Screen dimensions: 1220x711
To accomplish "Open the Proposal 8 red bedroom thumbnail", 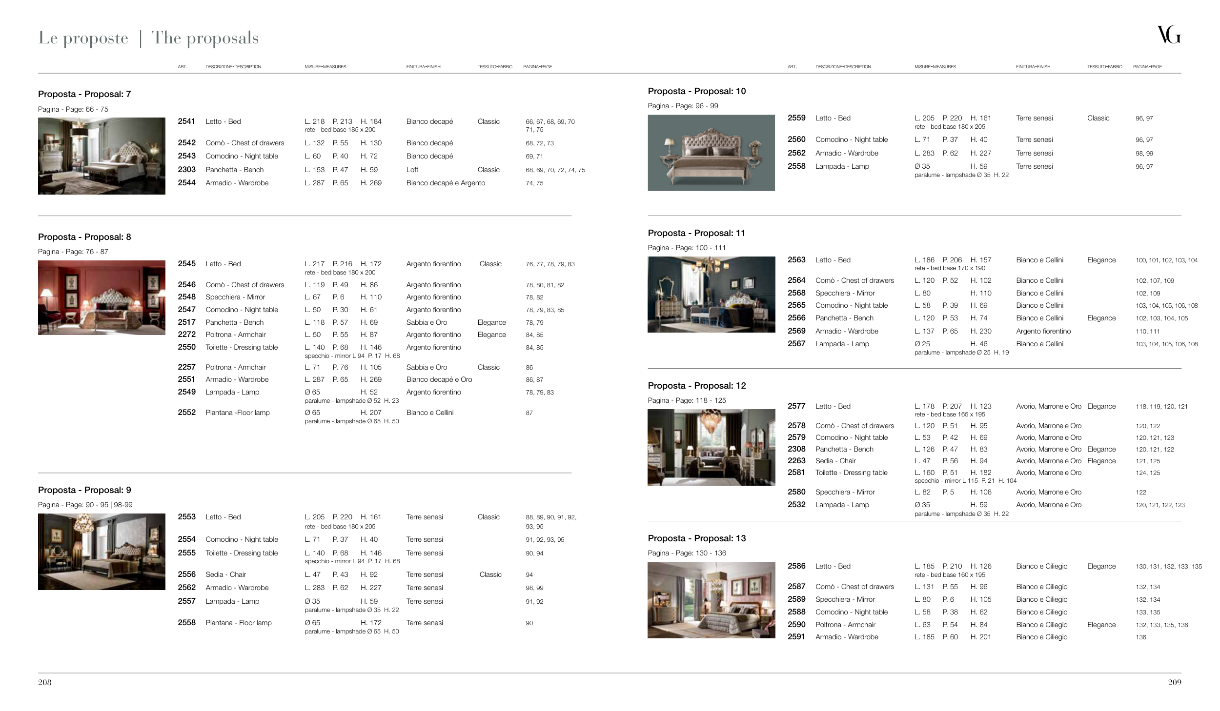I will [102, 297].
